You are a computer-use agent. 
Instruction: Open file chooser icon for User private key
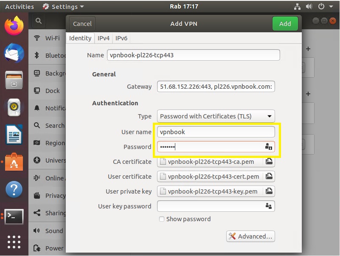click(x=269, y=191)
